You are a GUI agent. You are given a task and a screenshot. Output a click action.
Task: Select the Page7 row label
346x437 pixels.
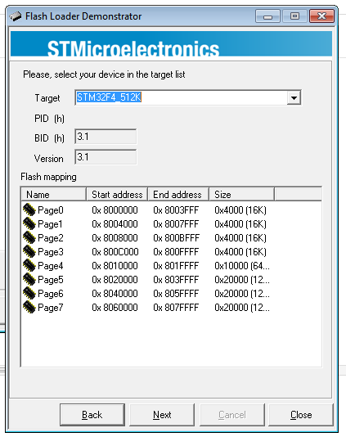(51, 308)
